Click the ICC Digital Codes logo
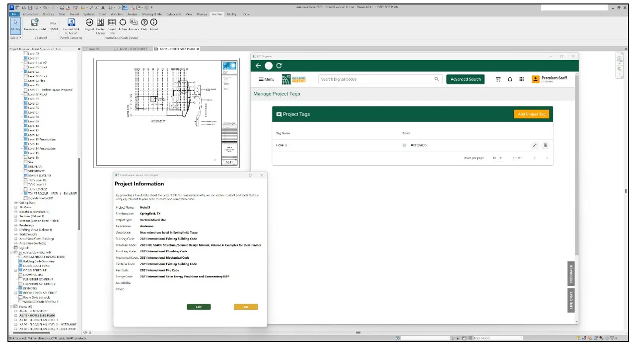The height and width of the screenshot is (345, 632). point(293,79)
